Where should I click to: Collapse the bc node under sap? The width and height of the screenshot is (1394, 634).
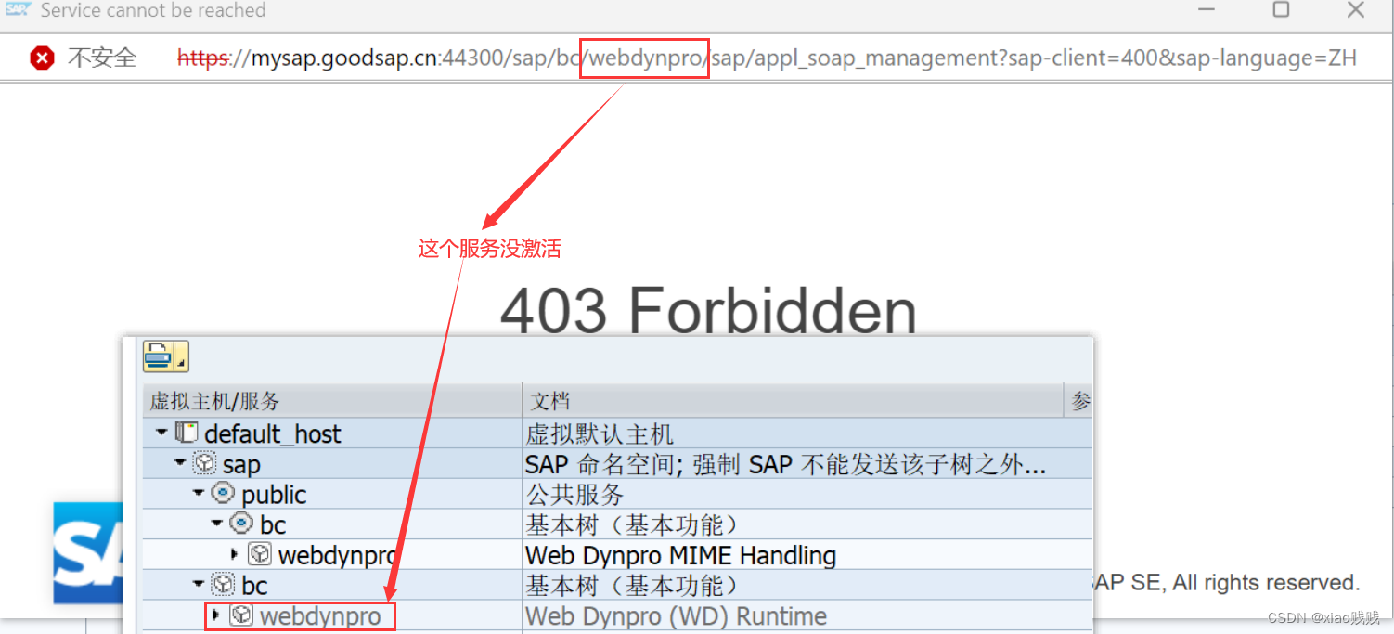(198, 585)
